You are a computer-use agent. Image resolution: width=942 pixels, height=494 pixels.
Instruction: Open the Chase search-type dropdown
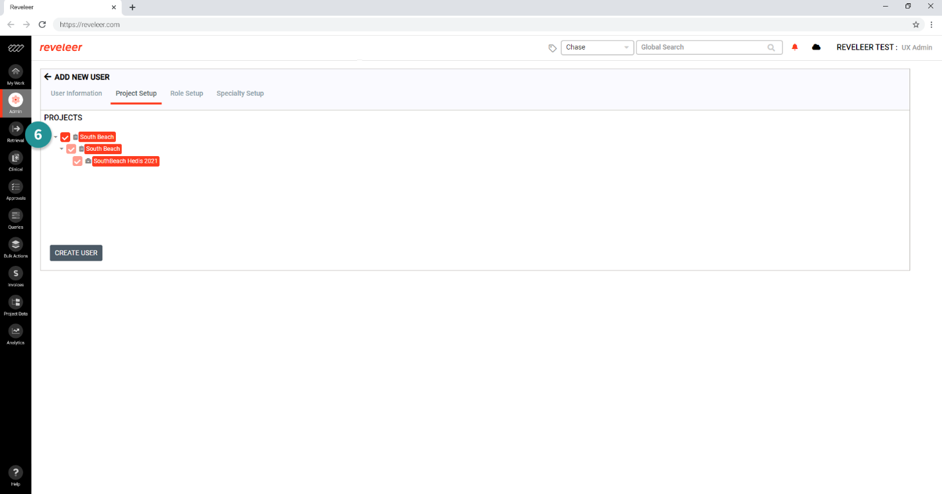pos(597,48)
